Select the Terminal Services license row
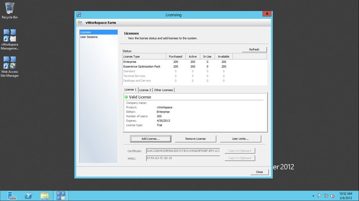 (x=195, y=76)
